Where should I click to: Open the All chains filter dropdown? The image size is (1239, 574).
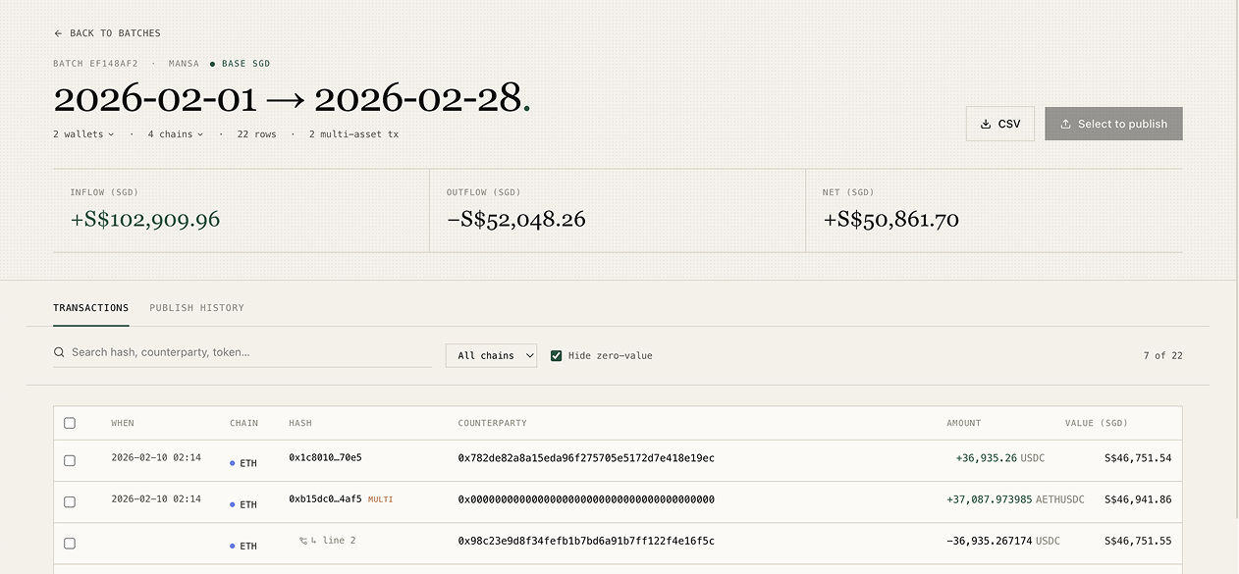tap(491, 355)
